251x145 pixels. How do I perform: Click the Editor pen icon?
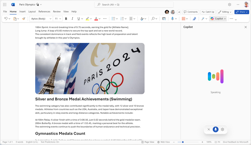pos(194,19)
